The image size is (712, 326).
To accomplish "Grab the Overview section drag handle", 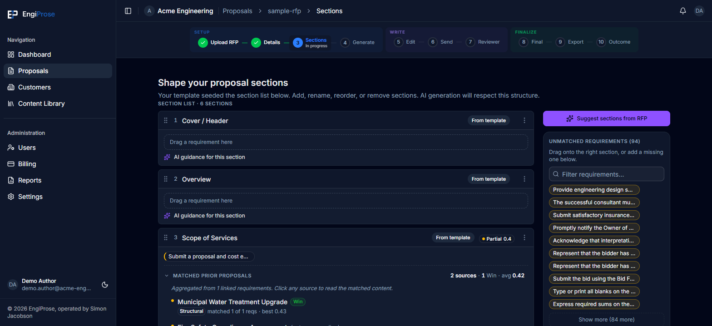I will pyautogui.click(x=166, y=179).
